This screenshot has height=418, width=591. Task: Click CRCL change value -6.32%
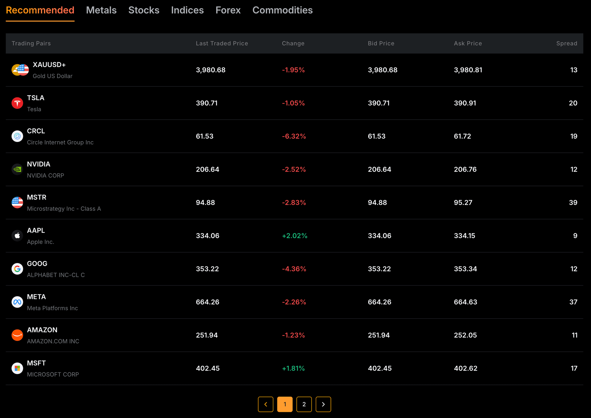click(x=294, y=136)
